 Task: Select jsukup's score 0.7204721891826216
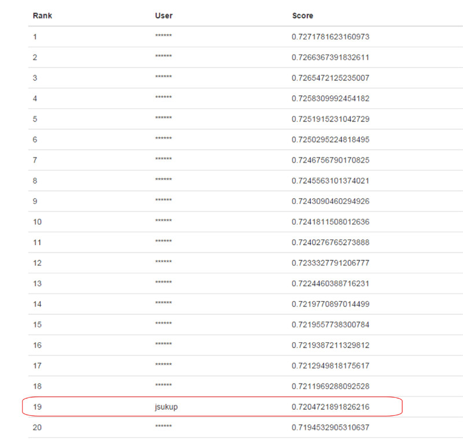coord(330,407)
